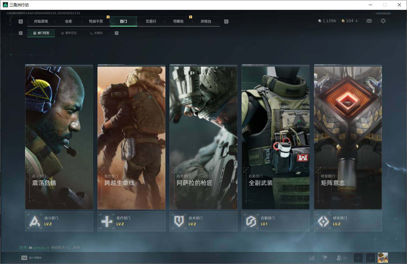Viewport: 407px width, 264px height.
Task: Click the expand icon on 全副武装 card
Action: [x=246, y=170]
